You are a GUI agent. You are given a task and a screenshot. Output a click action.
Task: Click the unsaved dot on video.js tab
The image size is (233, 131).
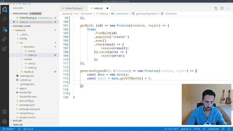tap(107, 8)
